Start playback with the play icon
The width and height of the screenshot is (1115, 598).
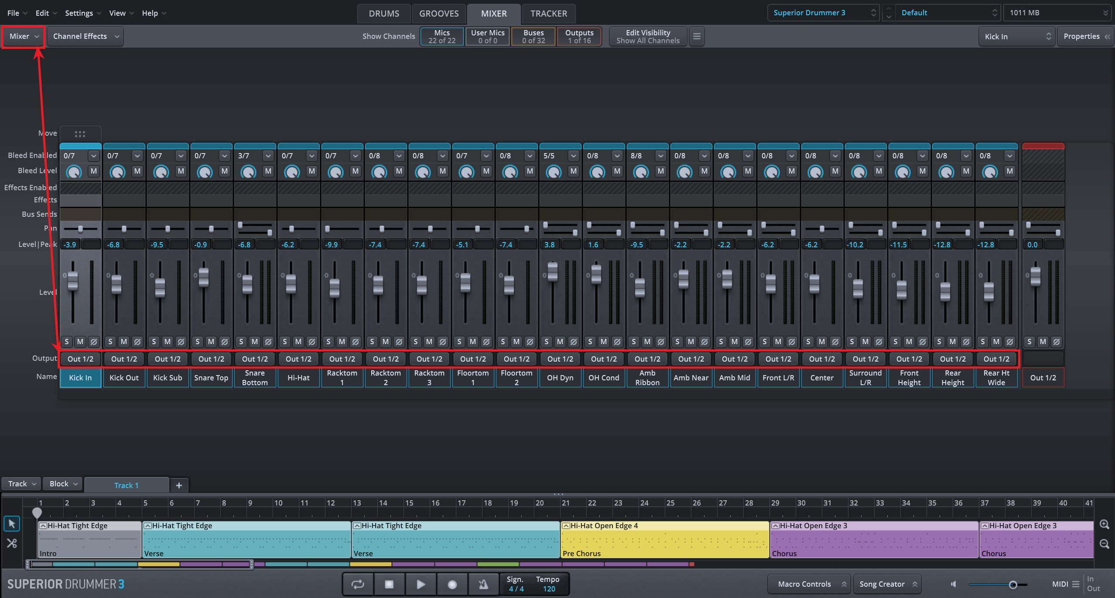point(421,584)
